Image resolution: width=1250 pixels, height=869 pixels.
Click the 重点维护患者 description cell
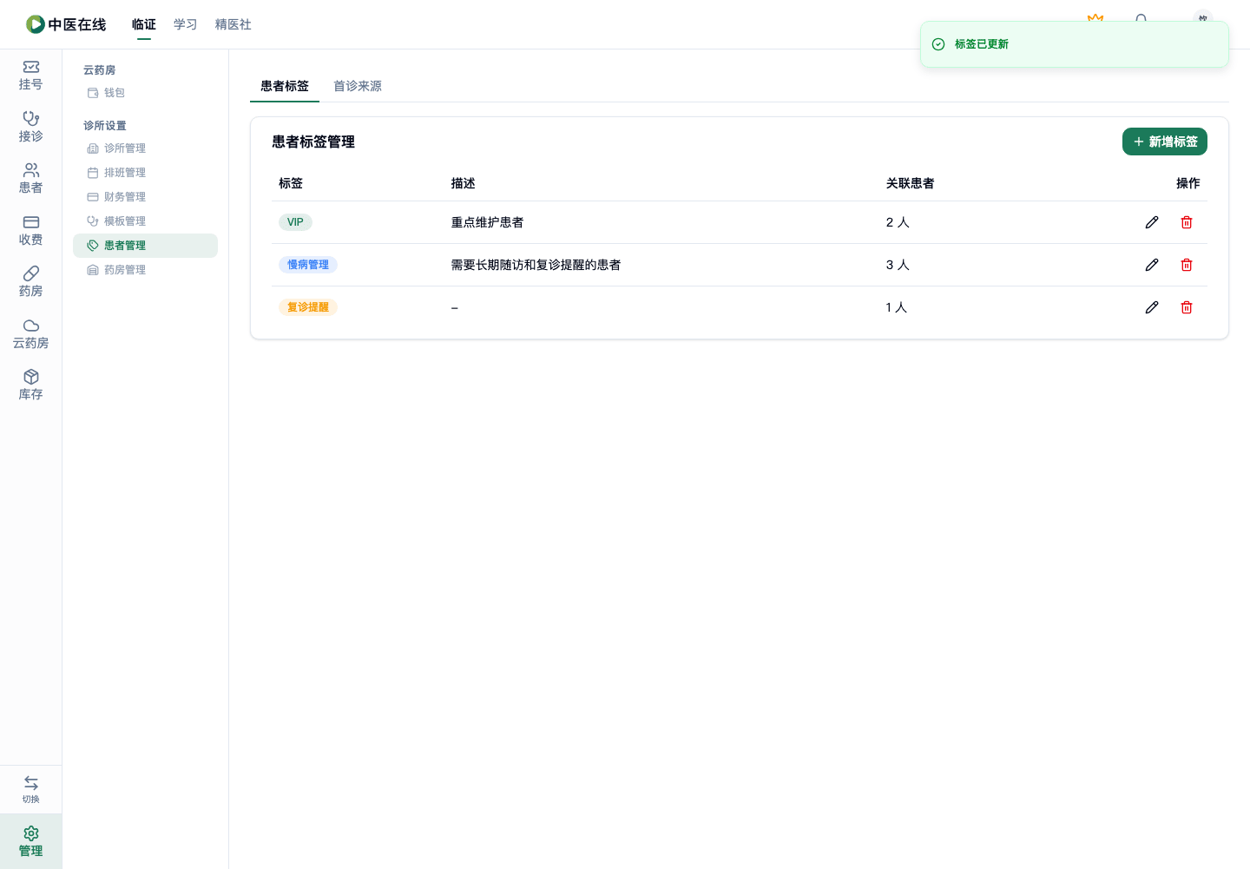coord(487,222)
